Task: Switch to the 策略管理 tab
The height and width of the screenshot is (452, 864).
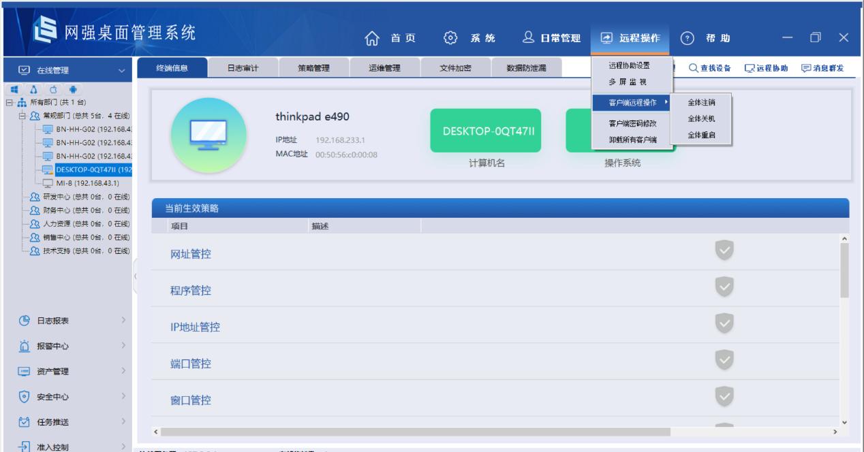Action: coord(314,67)
